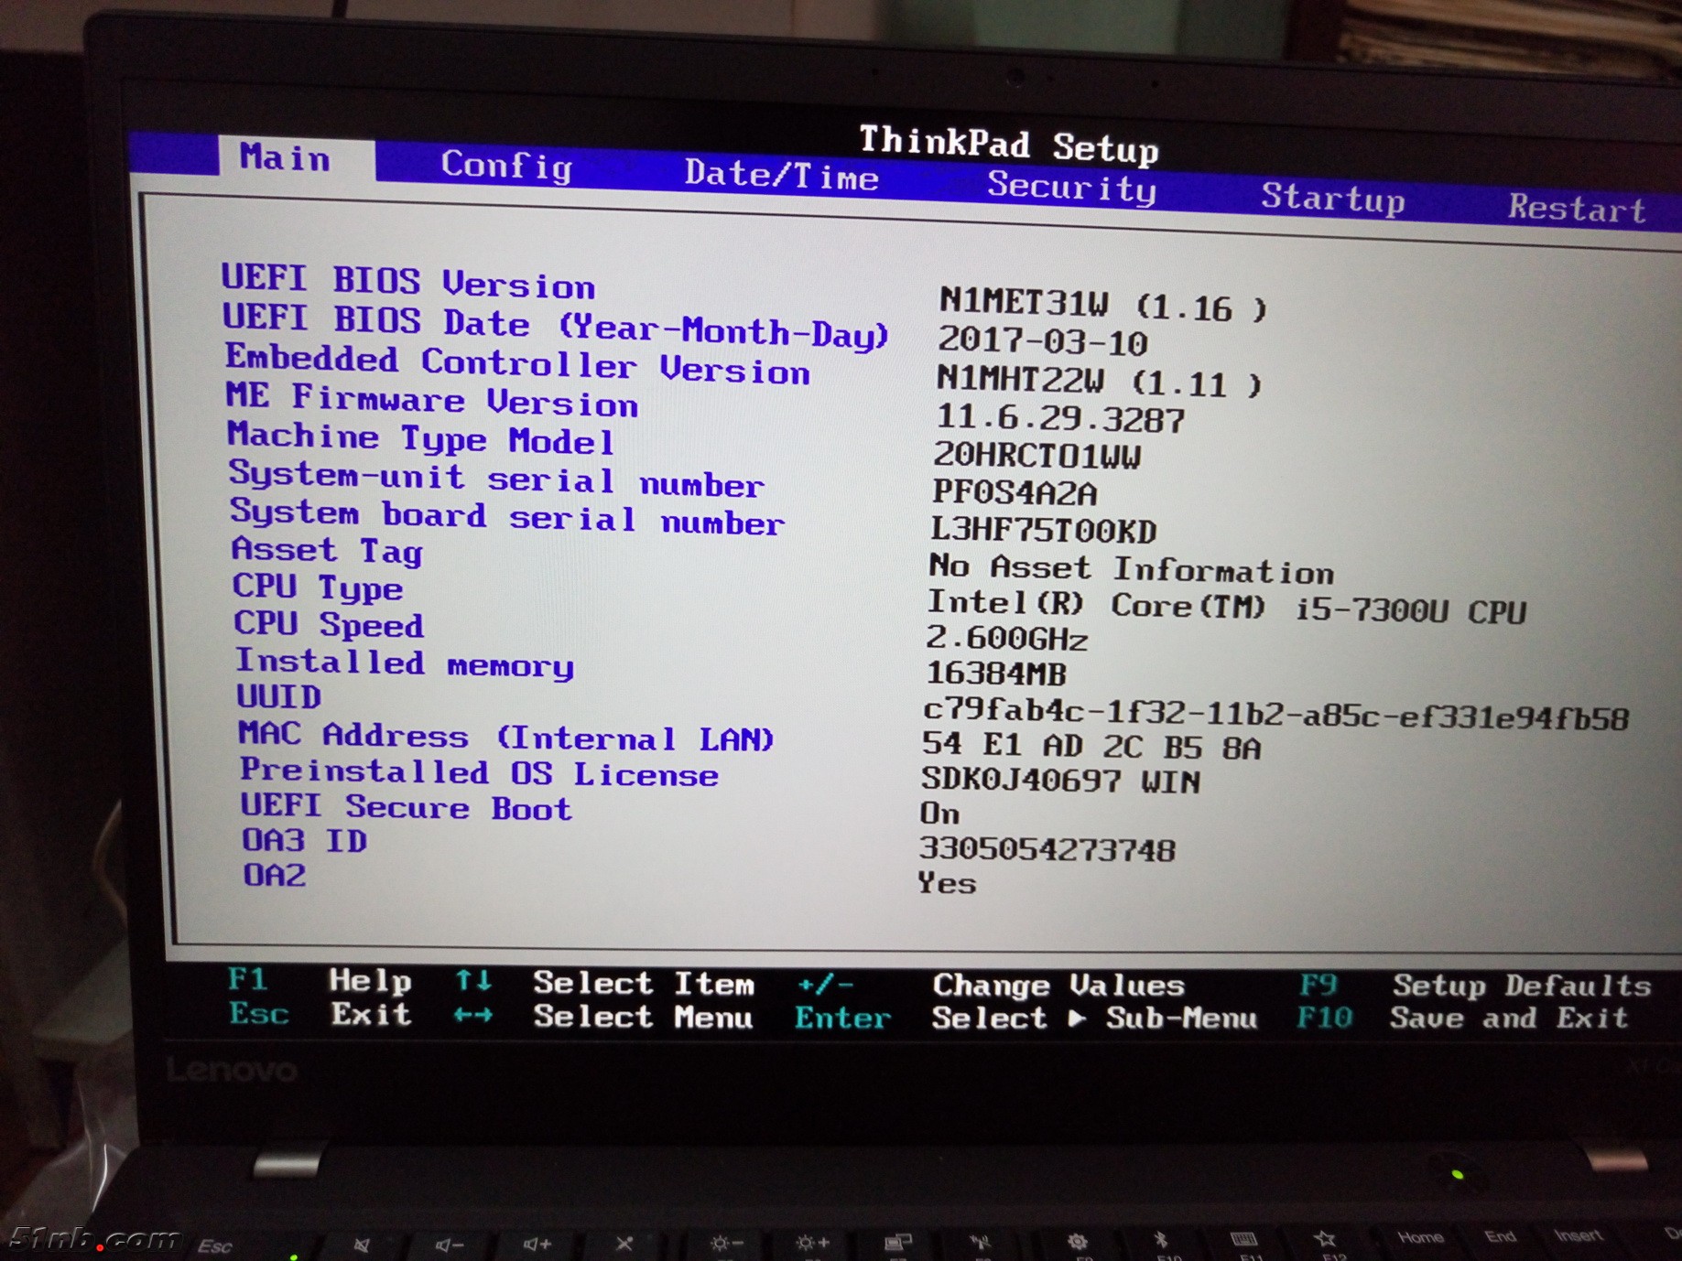Click the up-down arrows hint icon

coord(473,982)
